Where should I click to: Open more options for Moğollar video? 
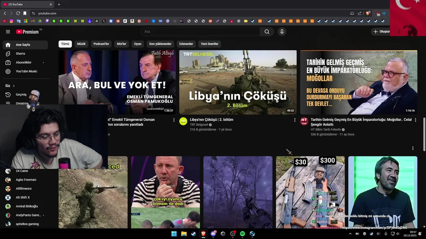click(415, 120)
